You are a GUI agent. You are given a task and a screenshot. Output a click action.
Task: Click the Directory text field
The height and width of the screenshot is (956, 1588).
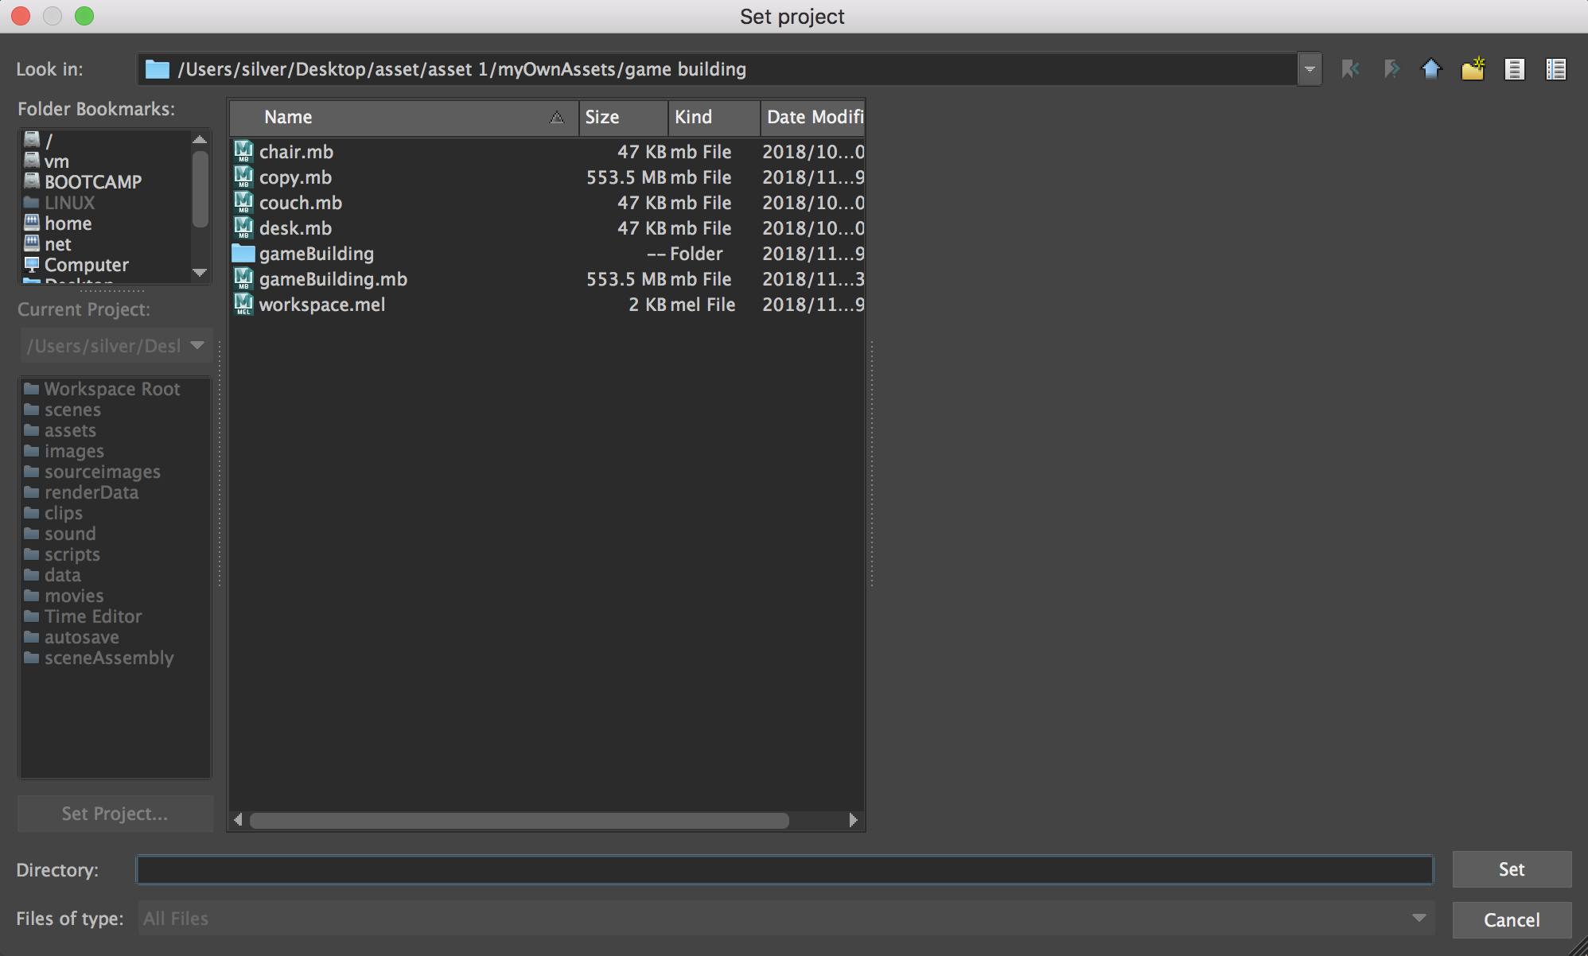coord(784,870)
